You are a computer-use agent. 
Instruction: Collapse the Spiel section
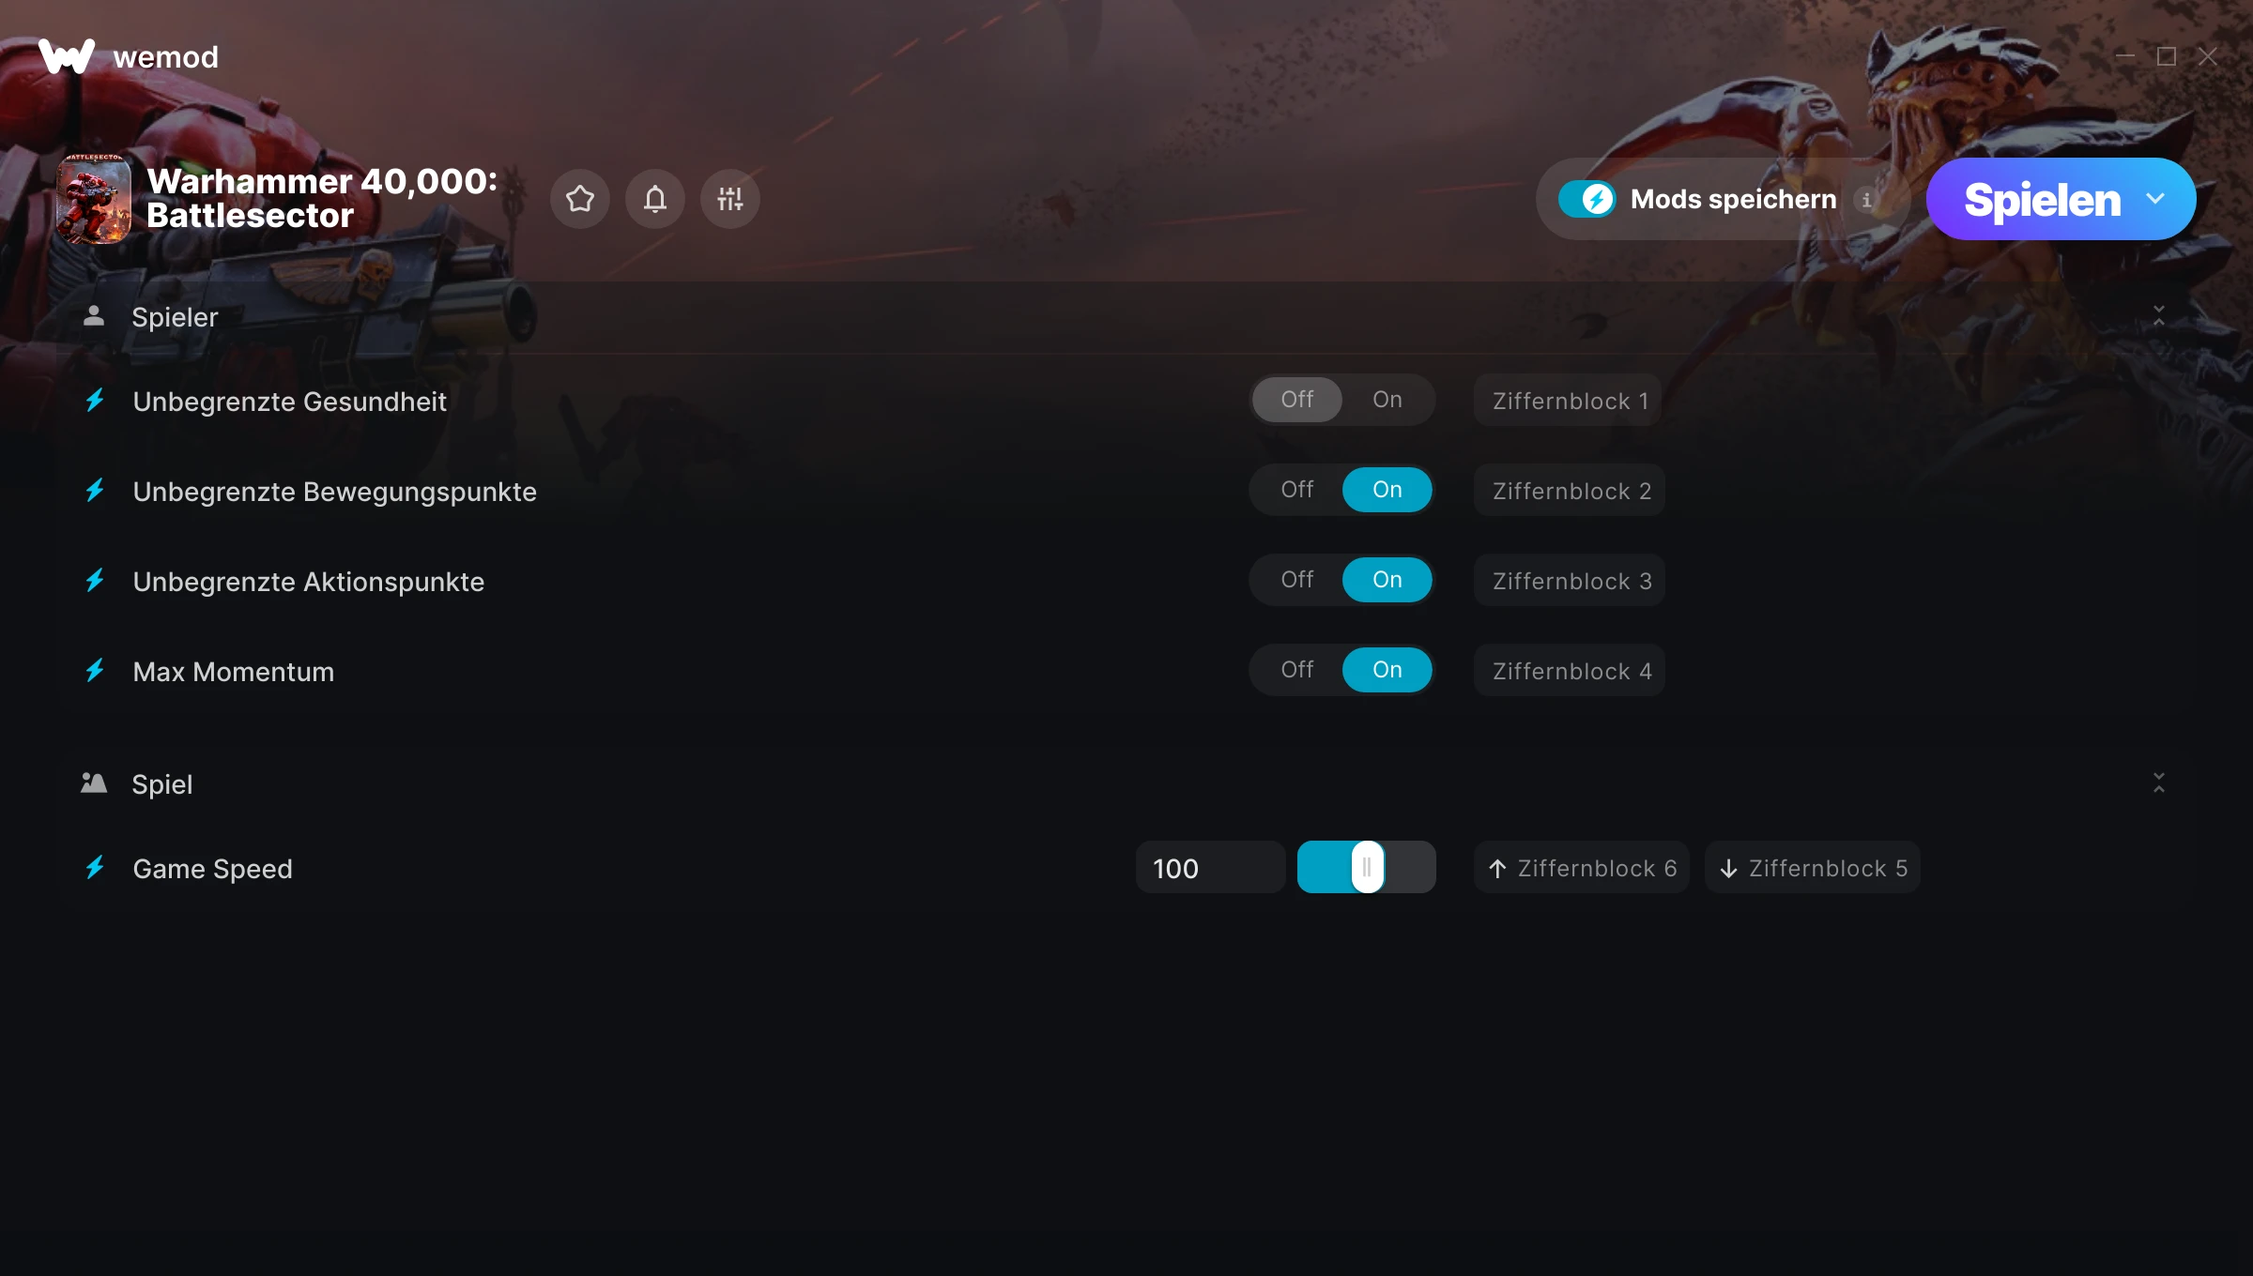coord(2159,783)
